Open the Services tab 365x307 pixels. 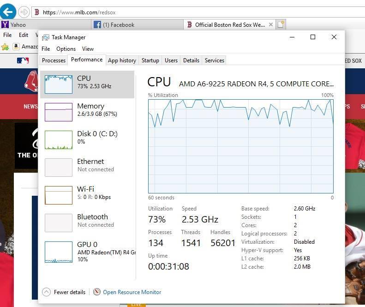coord(214,60)
